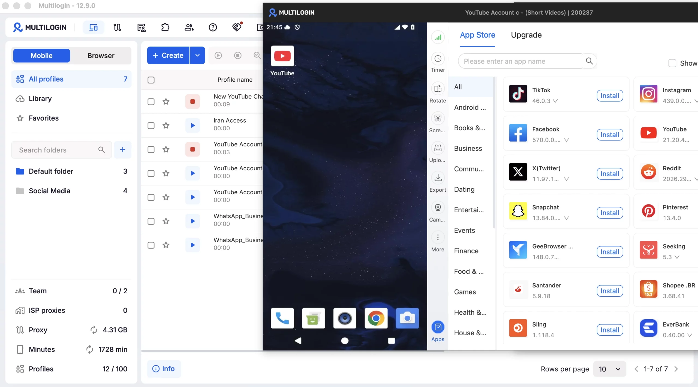The width and height of the screenshot is (698, 387).
Task: Add a new folder with plus button
Action: pyautogui.click(x=123, y=149)
